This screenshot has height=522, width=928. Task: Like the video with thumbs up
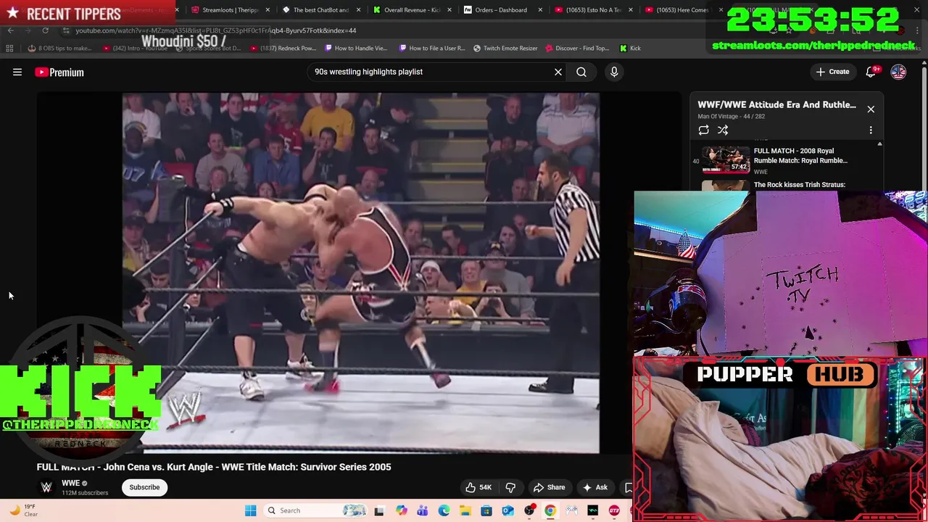[478, 487]
